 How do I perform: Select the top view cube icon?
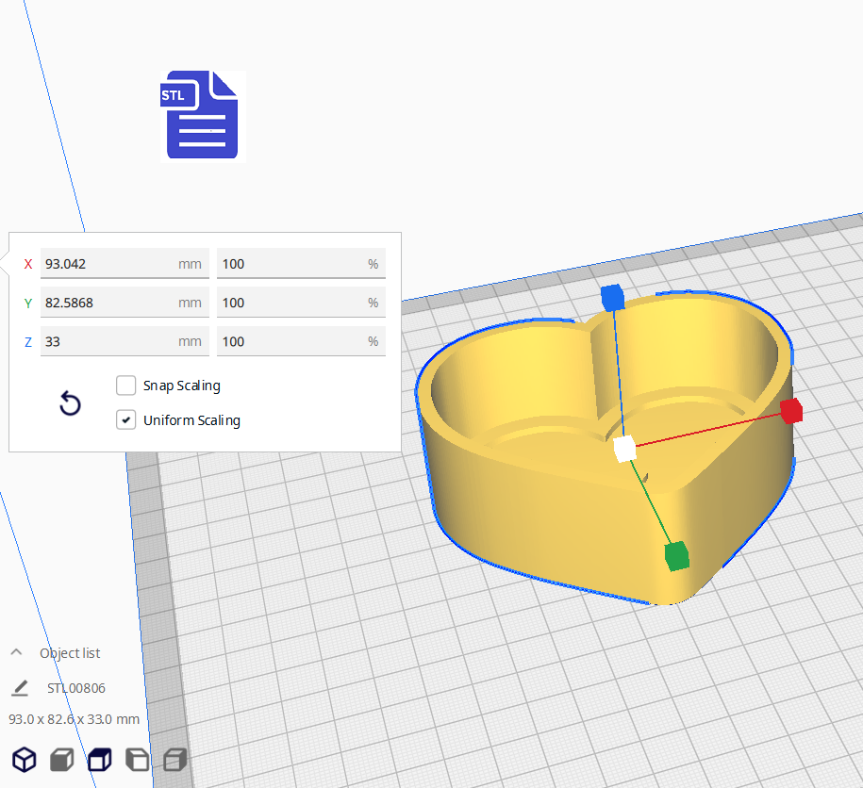[x=99, y=759]
